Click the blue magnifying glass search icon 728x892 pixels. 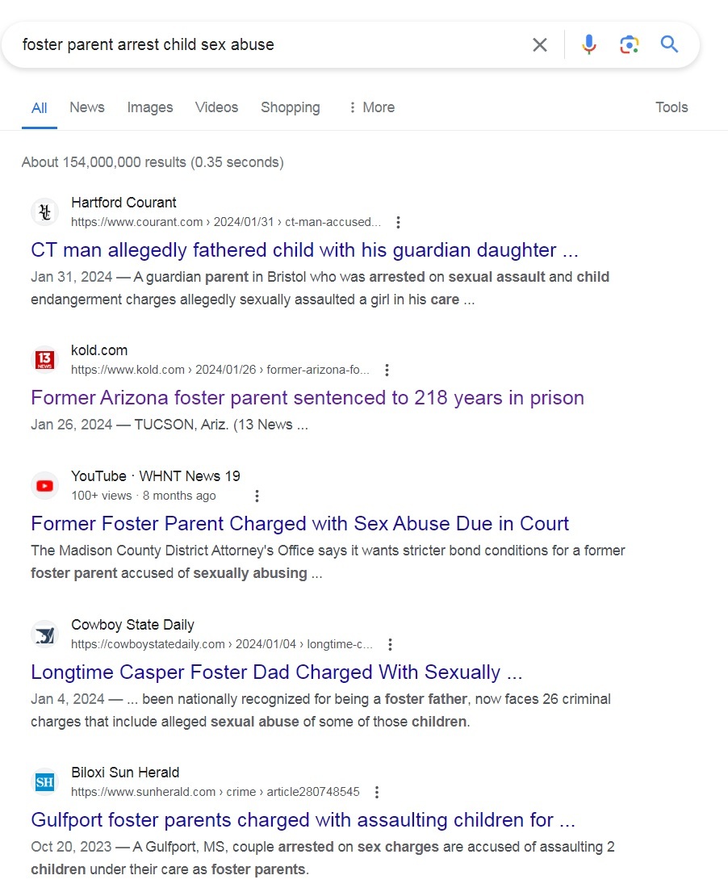tap(669, 44)
